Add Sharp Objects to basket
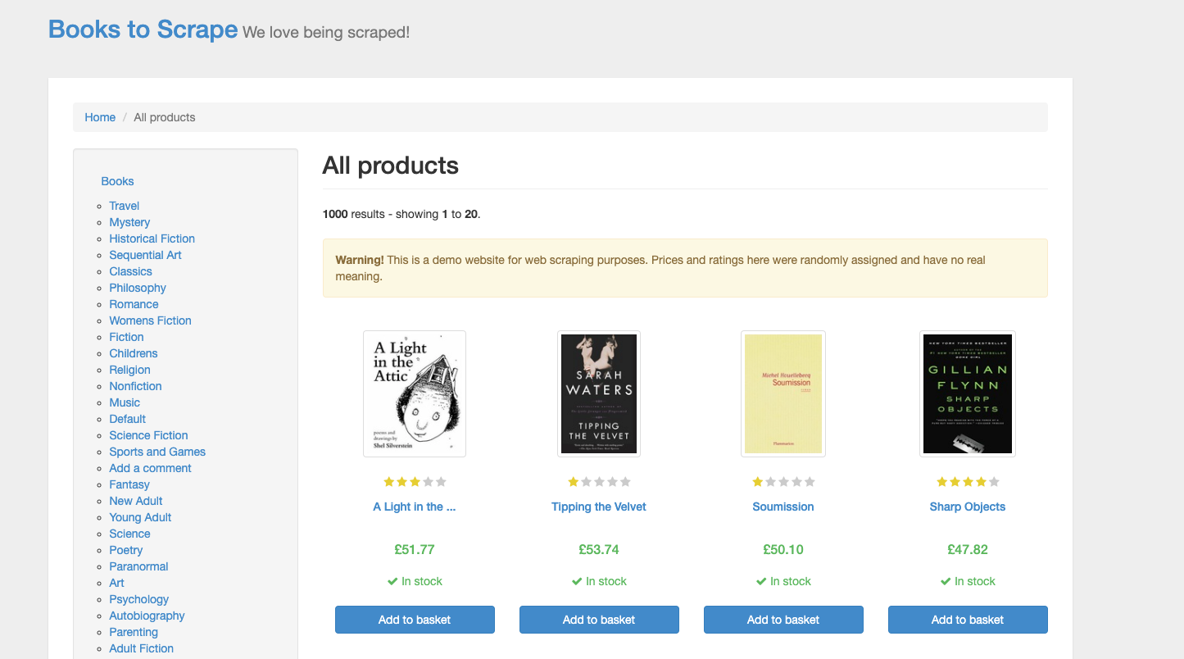 click(x=968, y=620)
